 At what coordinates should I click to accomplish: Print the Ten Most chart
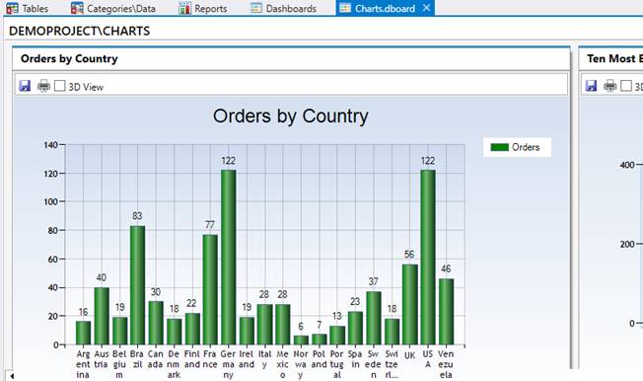coord(609,86)
